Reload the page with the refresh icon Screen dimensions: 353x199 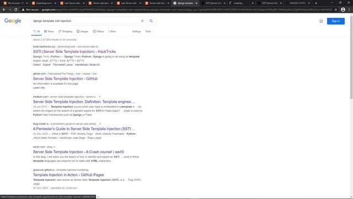[16, 10]
